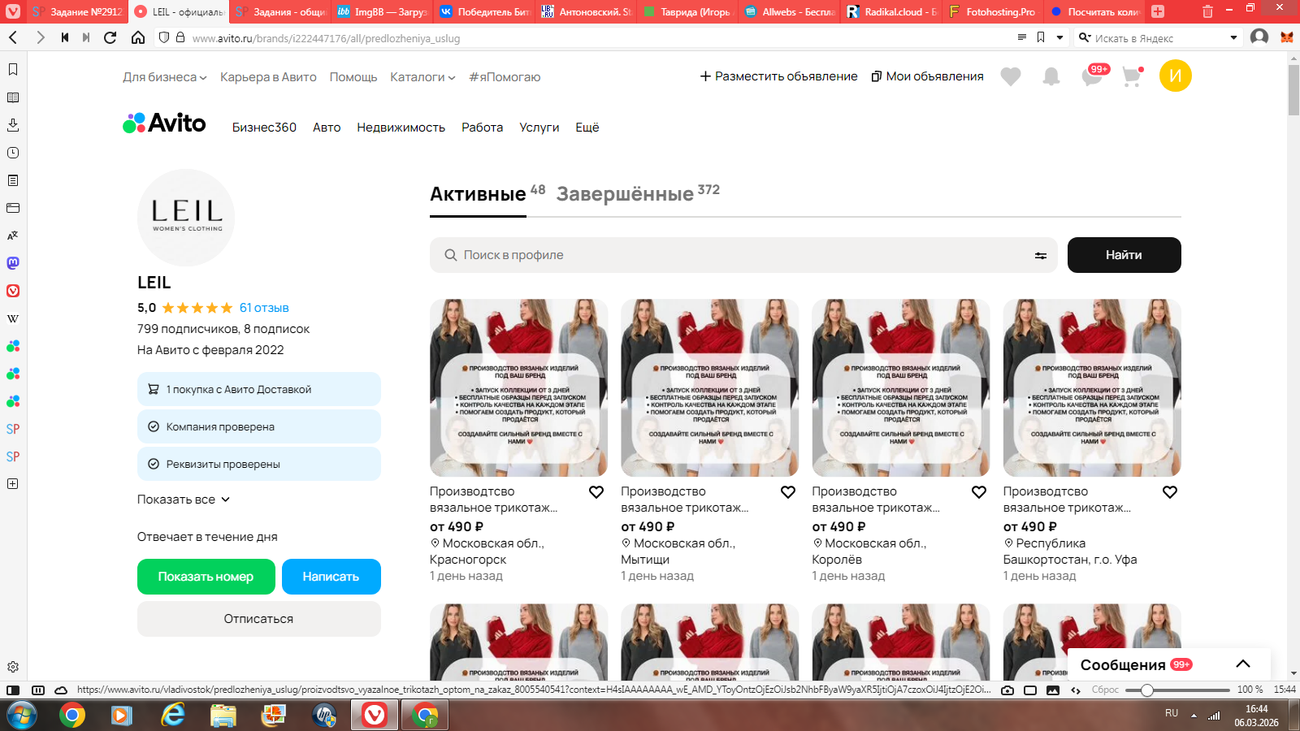Click the green Показать номер button
The width and height of the screenshot is (1300, 731).
206,577
